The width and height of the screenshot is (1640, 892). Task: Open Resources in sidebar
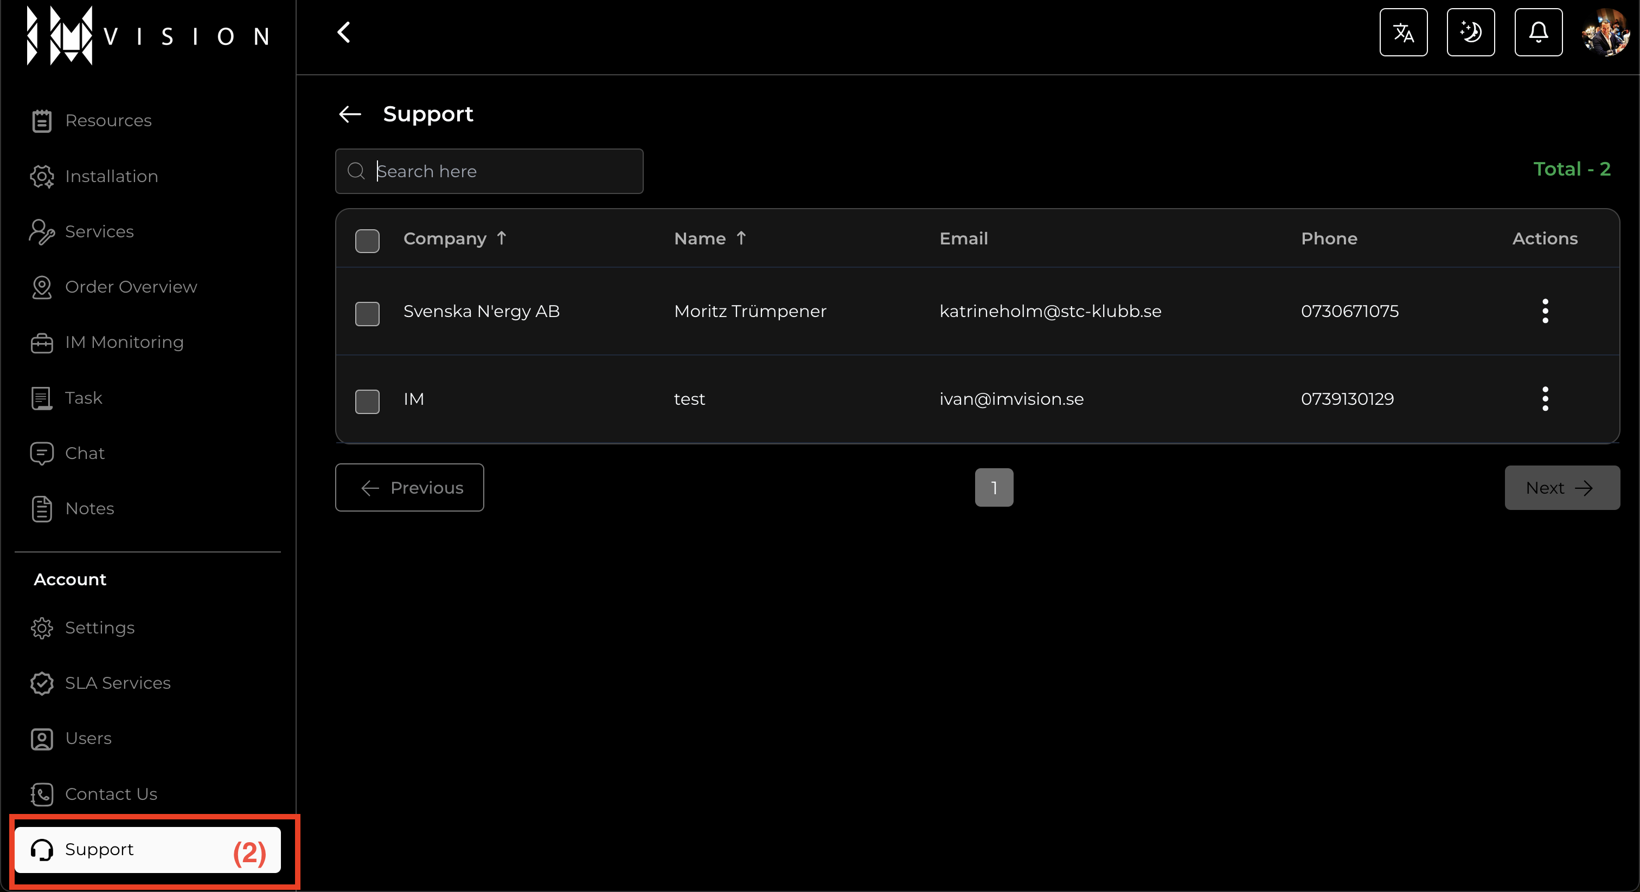pos(108,121)
